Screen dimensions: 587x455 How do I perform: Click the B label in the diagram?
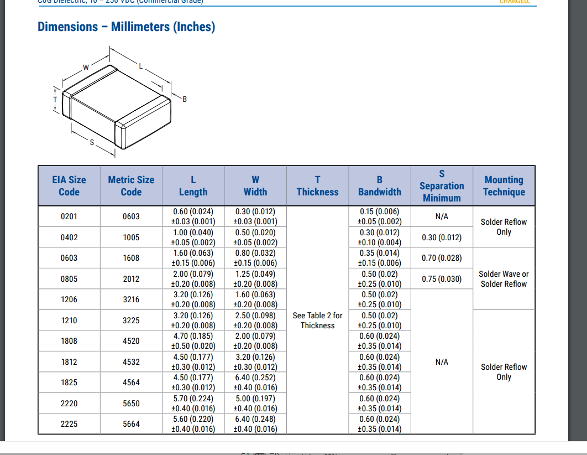[x=185, y=100]
